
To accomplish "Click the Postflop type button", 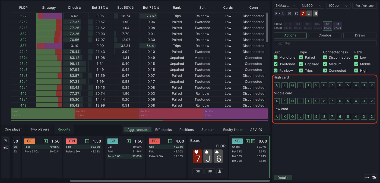I will [x=365, y=6].
